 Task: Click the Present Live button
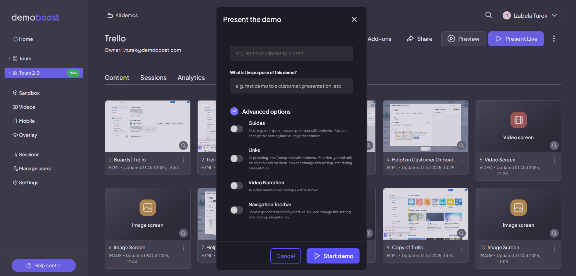(516, 39)
